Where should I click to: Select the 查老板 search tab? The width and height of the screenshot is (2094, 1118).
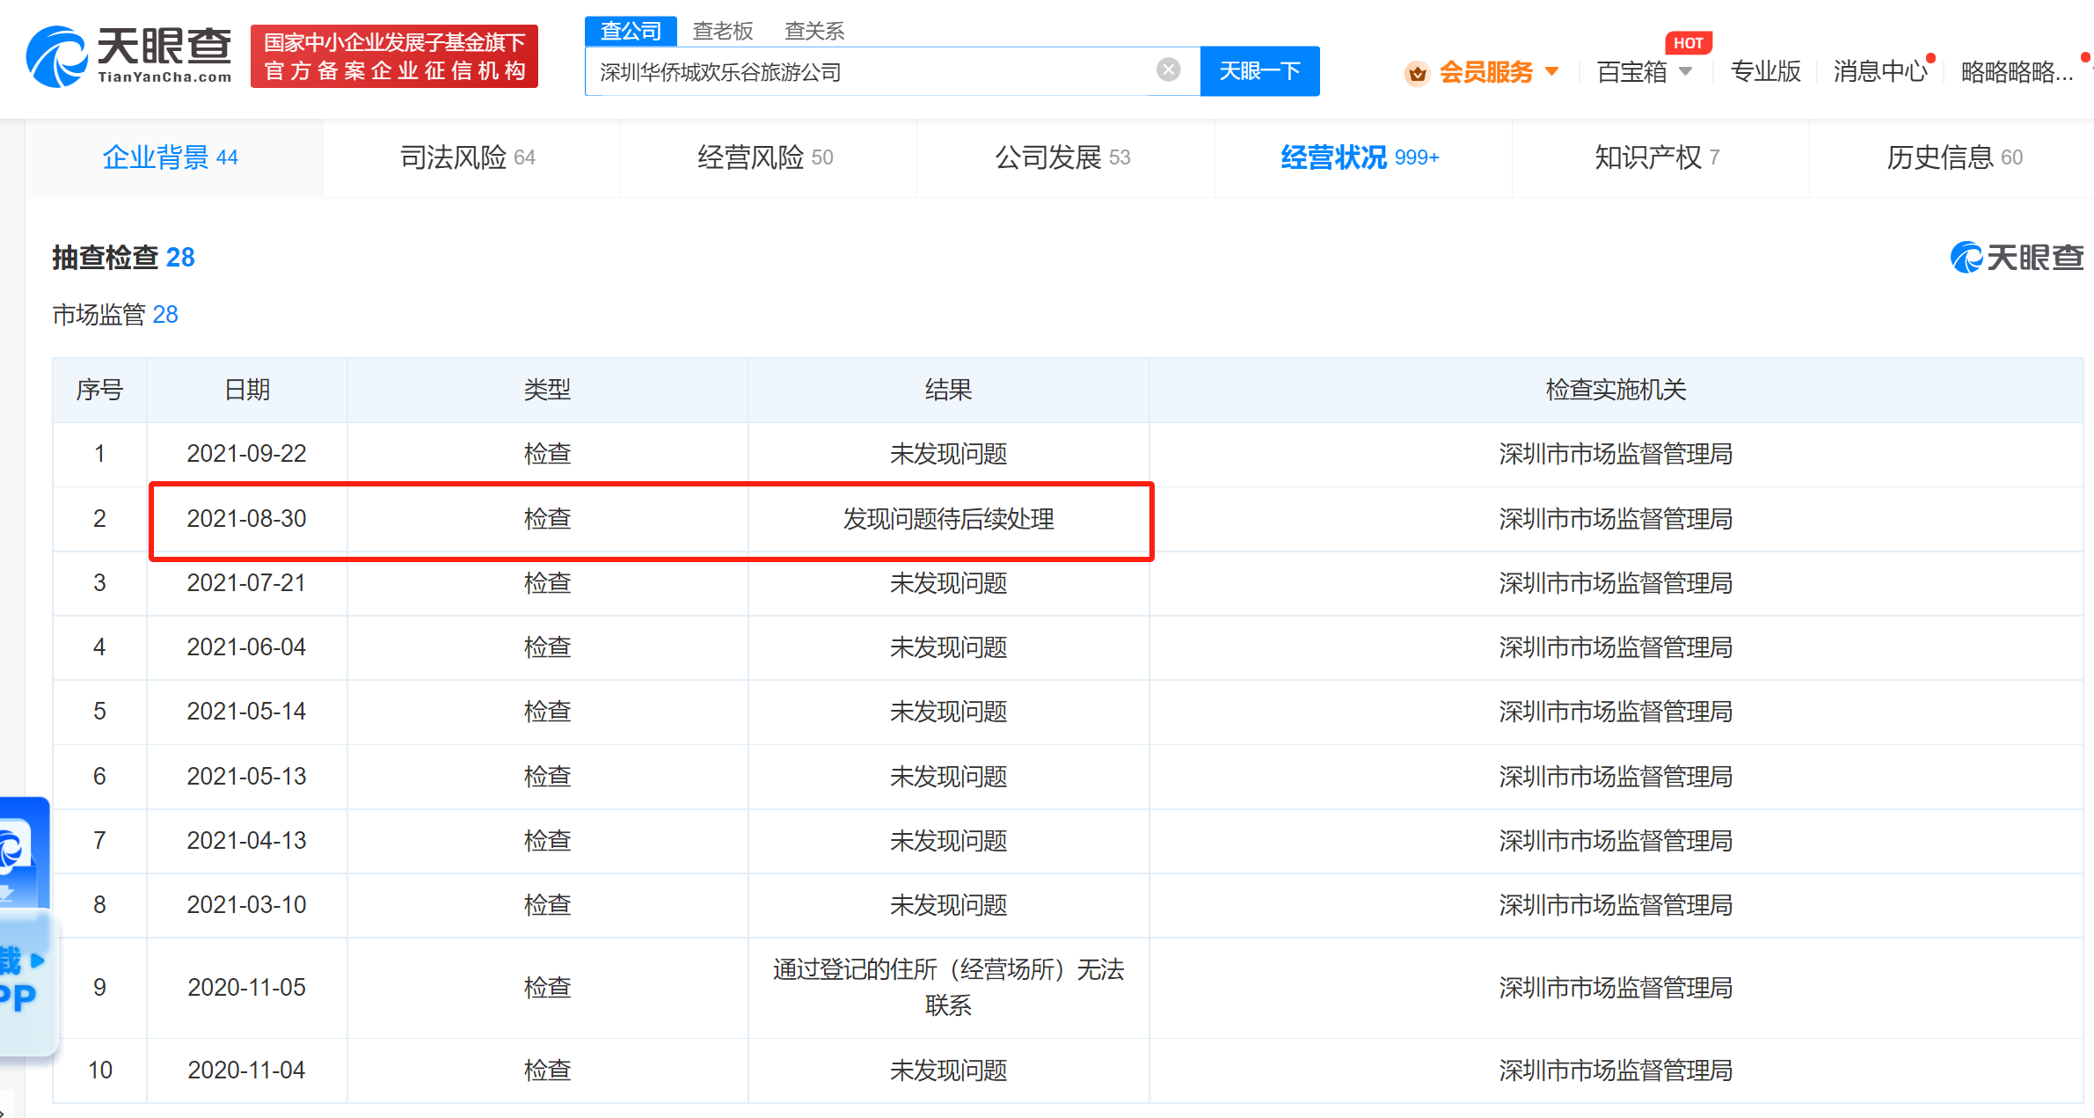click(x=723, y=31)
